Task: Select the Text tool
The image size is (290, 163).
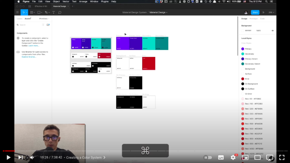Action: pyautogui.click(x=54, y=12)
